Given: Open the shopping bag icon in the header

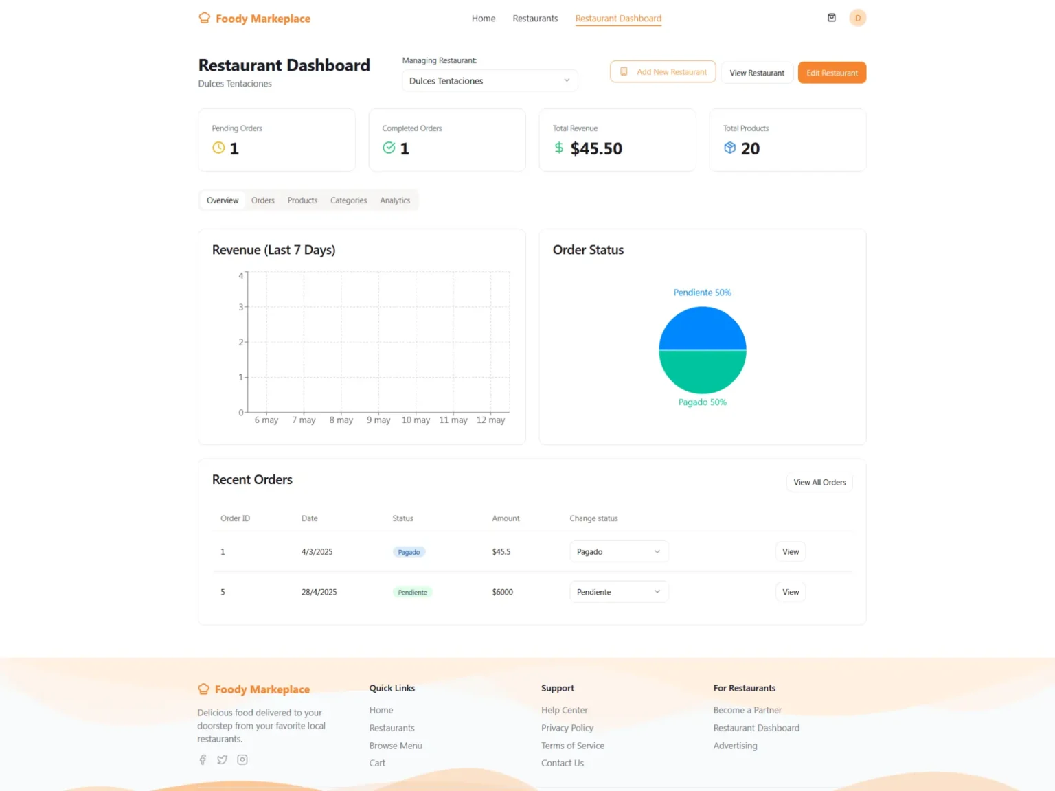Looking at the screenshot, I should (x=832, y=17).
